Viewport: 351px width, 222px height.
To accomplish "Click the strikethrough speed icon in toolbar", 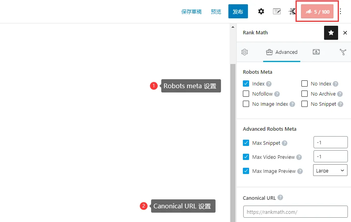I will coord(292,11).
